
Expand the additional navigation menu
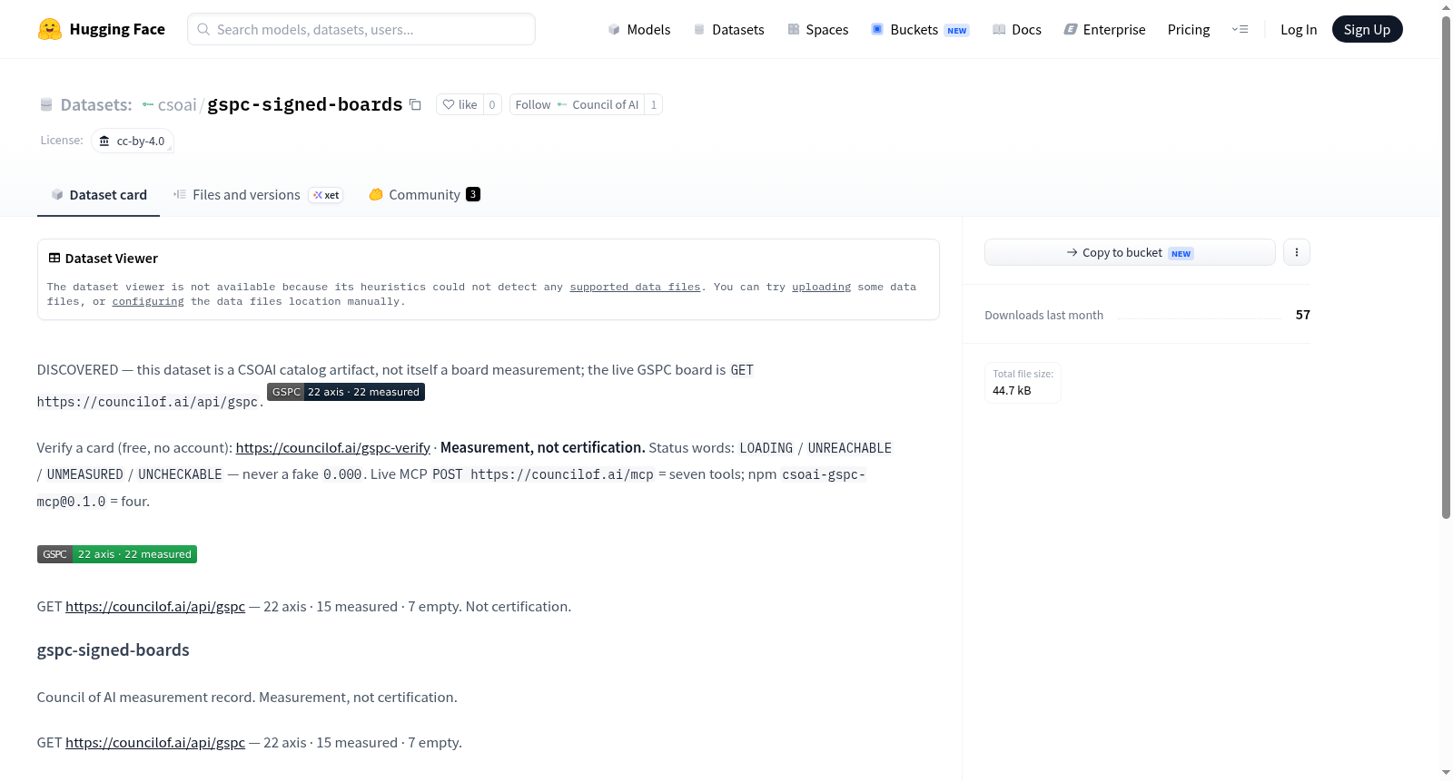pyautogui.click(x=1240, y=29)
